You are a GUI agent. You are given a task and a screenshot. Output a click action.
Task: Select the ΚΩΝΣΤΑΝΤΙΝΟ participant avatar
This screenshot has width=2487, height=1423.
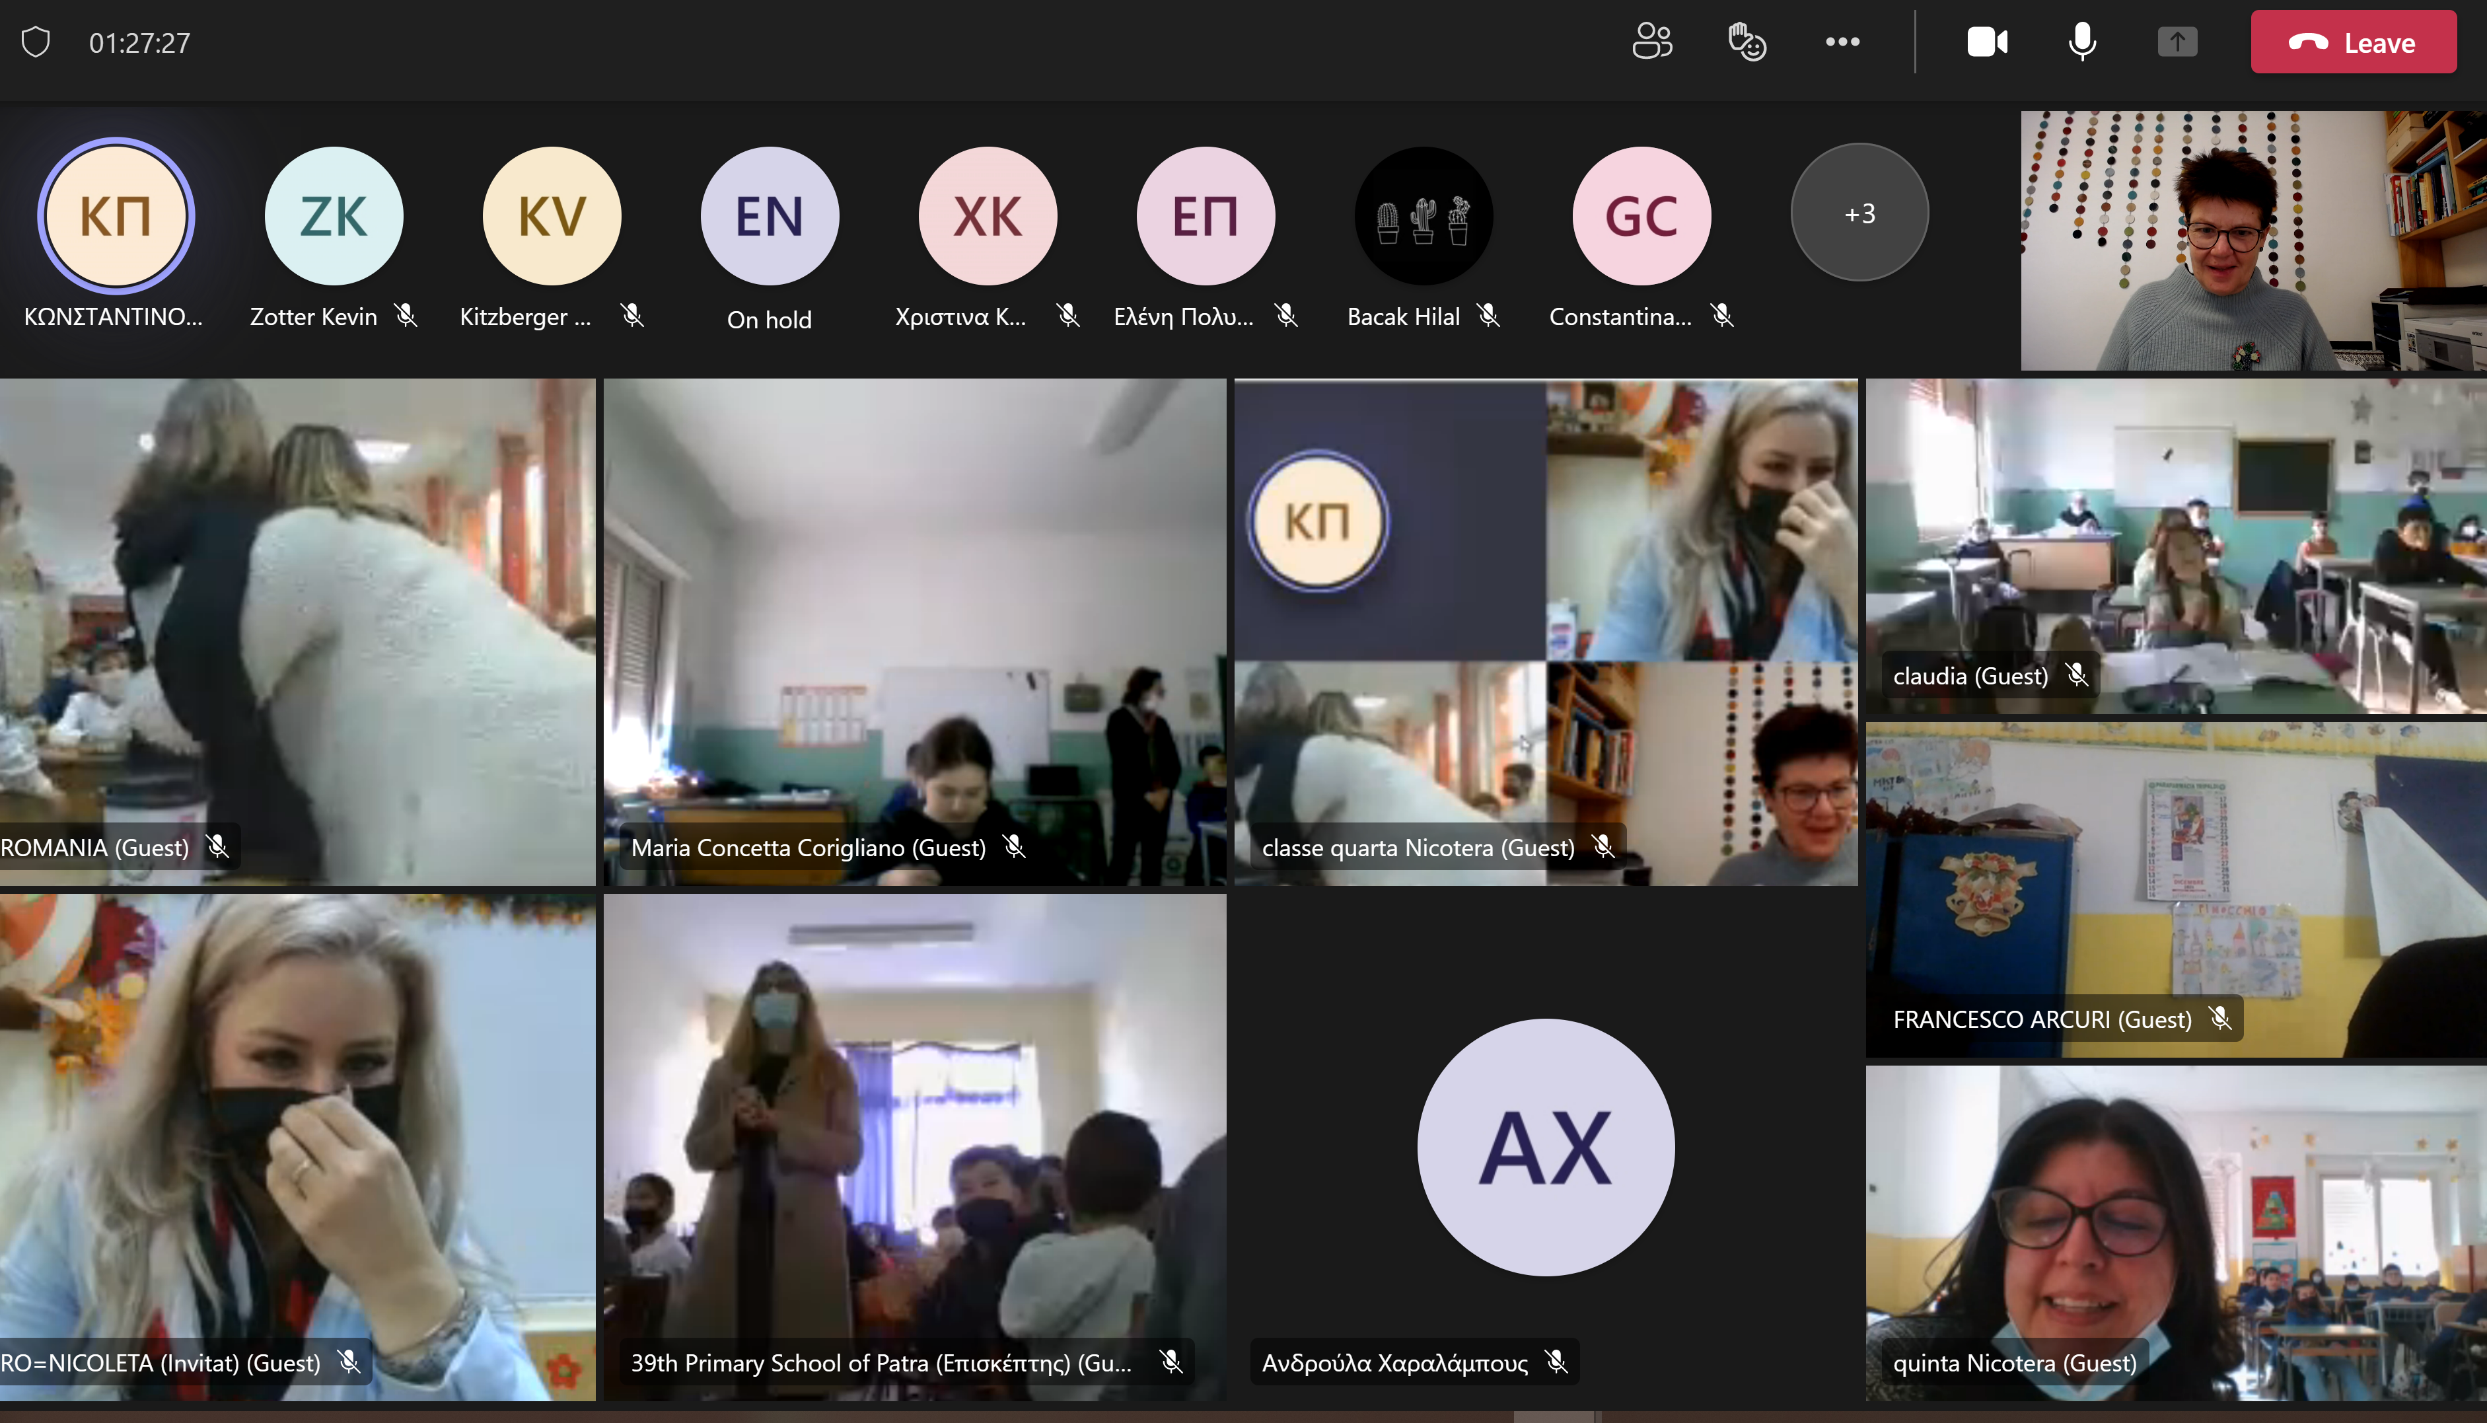pos(116,215)
